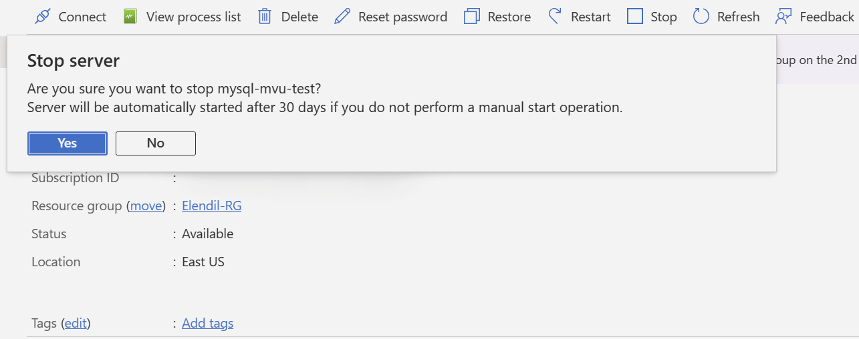Cancel stop server with No

click(156, 143)
